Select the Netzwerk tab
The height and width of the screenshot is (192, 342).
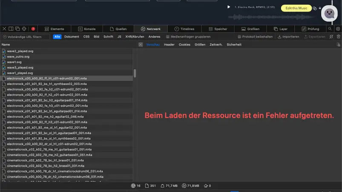point(150,29)
